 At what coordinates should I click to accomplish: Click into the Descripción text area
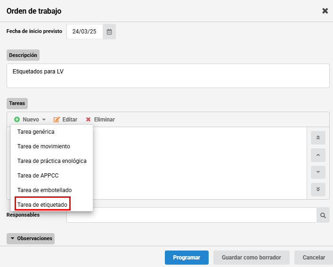[x=168, y=76]
